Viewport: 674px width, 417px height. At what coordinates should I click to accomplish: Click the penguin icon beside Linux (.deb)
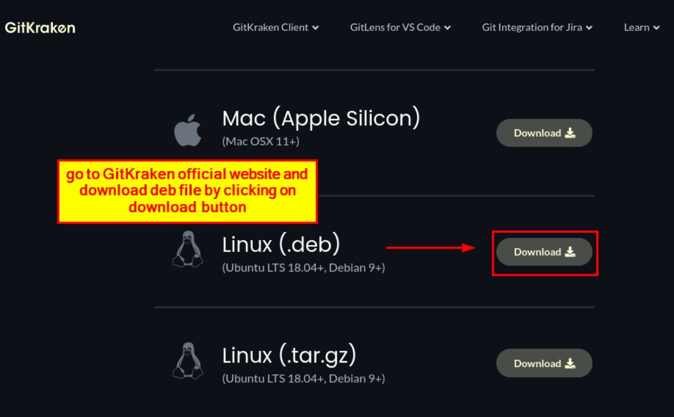coord(186,249)
